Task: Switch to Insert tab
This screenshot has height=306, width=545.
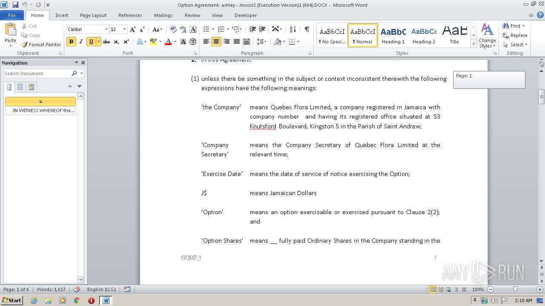Action: click(x=62, y=15)
